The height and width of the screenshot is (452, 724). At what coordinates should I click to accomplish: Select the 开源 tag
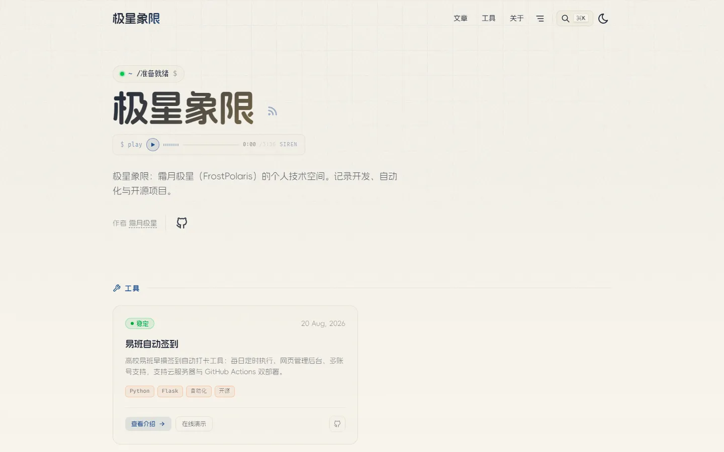coord(225,391)
